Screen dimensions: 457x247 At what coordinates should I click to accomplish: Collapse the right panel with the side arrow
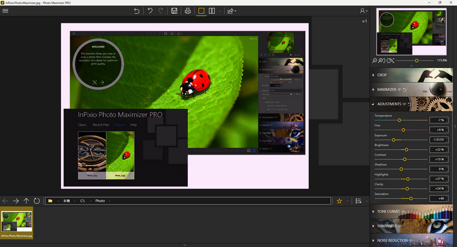[x=455, y=126]
